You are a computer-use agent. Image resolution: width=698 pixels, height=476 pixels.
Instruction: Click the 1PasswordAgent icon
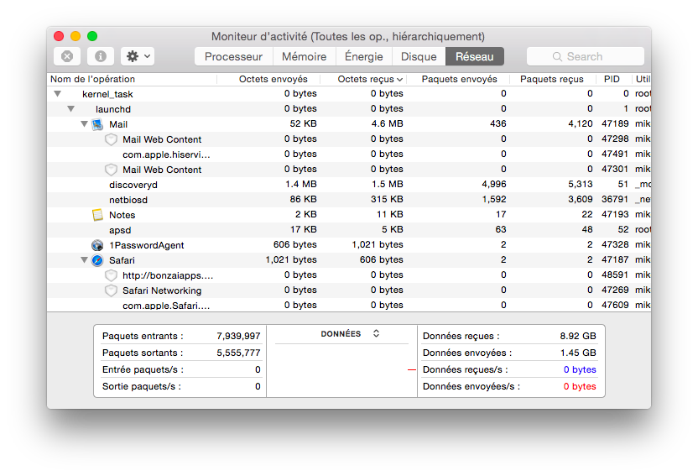[x=97, y=245]
